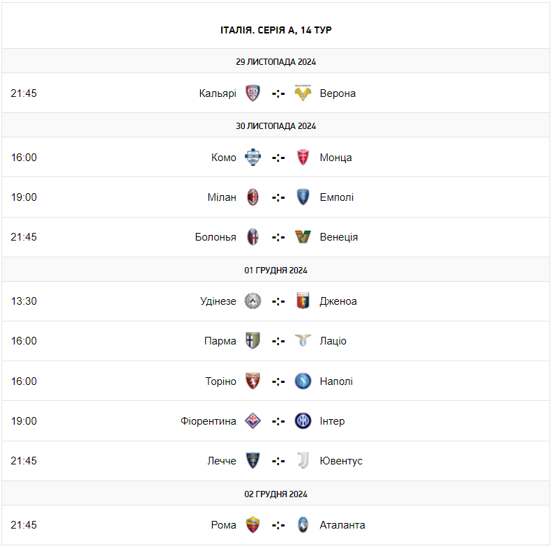
Task: Click the Atalanta club crest icon
Action: [x=303, y=525]
